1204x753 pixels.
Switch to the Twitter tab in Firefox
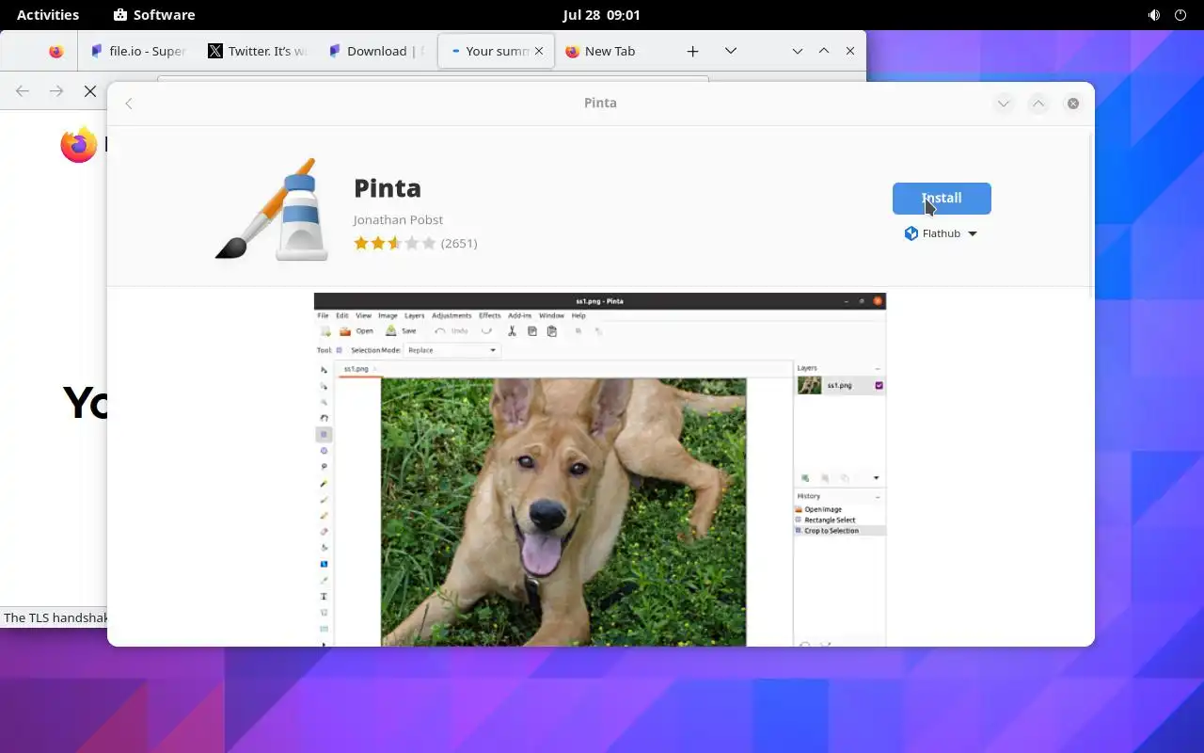tap(257, 52)
